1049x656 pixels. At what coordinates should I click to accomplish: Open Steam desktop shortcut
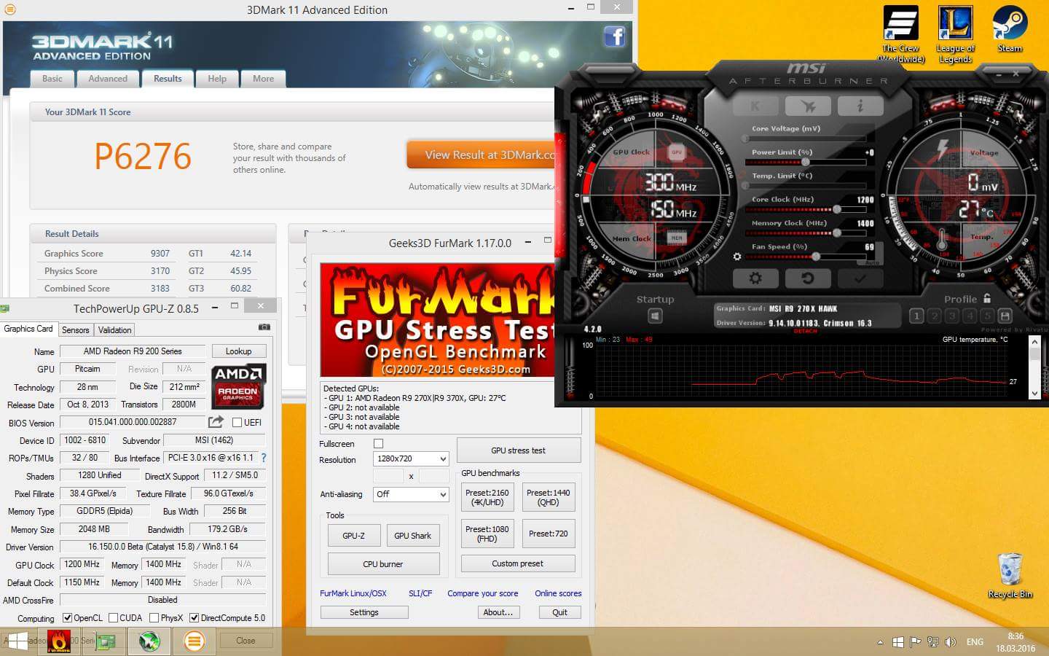(x=1010, y=29)
